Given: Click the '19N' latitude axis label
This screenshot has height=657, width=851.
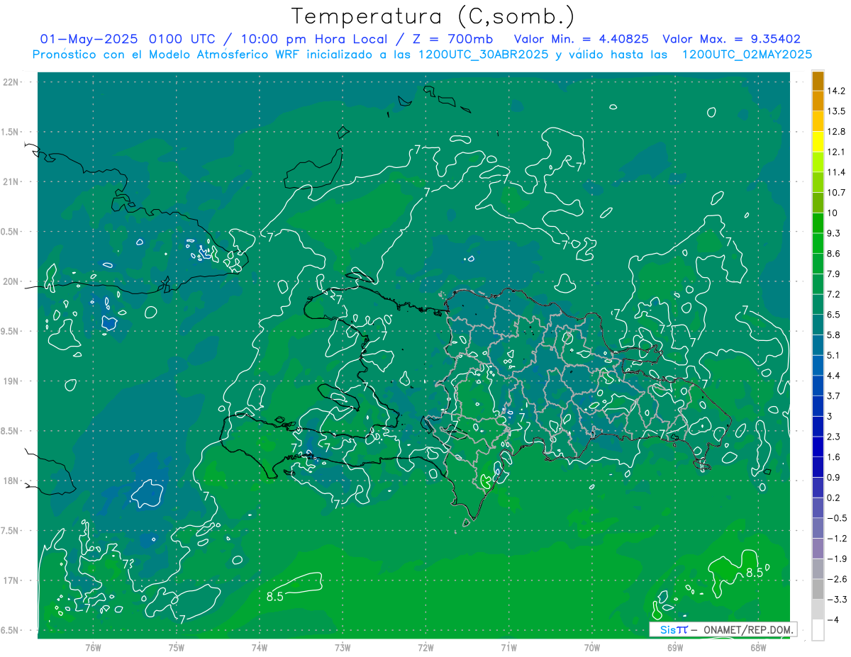Looking at the screenshot, I should tap(12, 381).
